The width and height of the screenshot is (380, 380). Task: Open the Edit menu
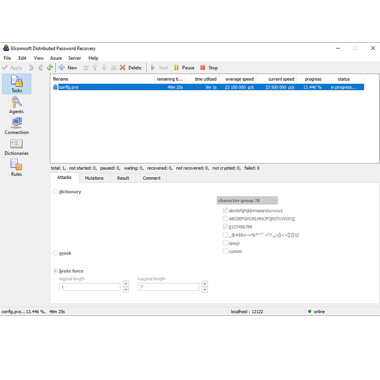tap(22, 58)
